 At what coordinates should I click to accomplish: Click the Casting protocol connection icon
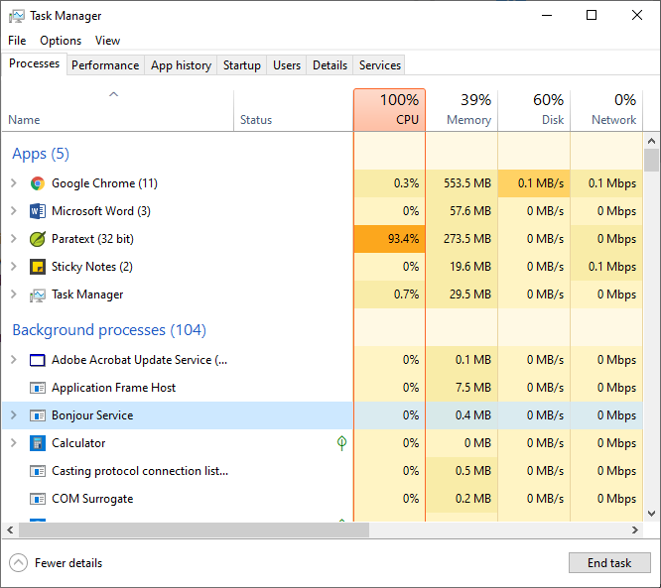coord(38,471)
